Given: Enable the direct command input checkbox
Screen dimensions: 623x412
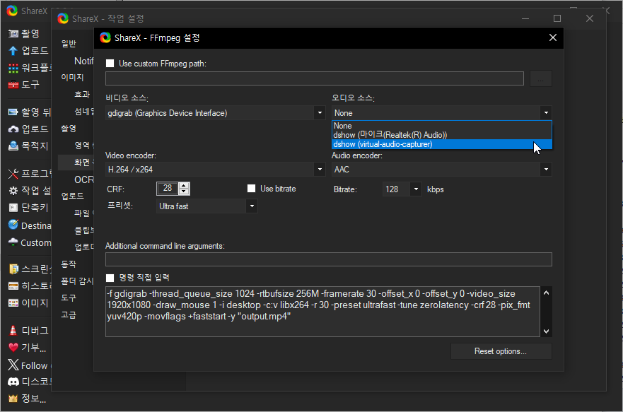Looking at the screenshot, I should (x=110, y=278).
